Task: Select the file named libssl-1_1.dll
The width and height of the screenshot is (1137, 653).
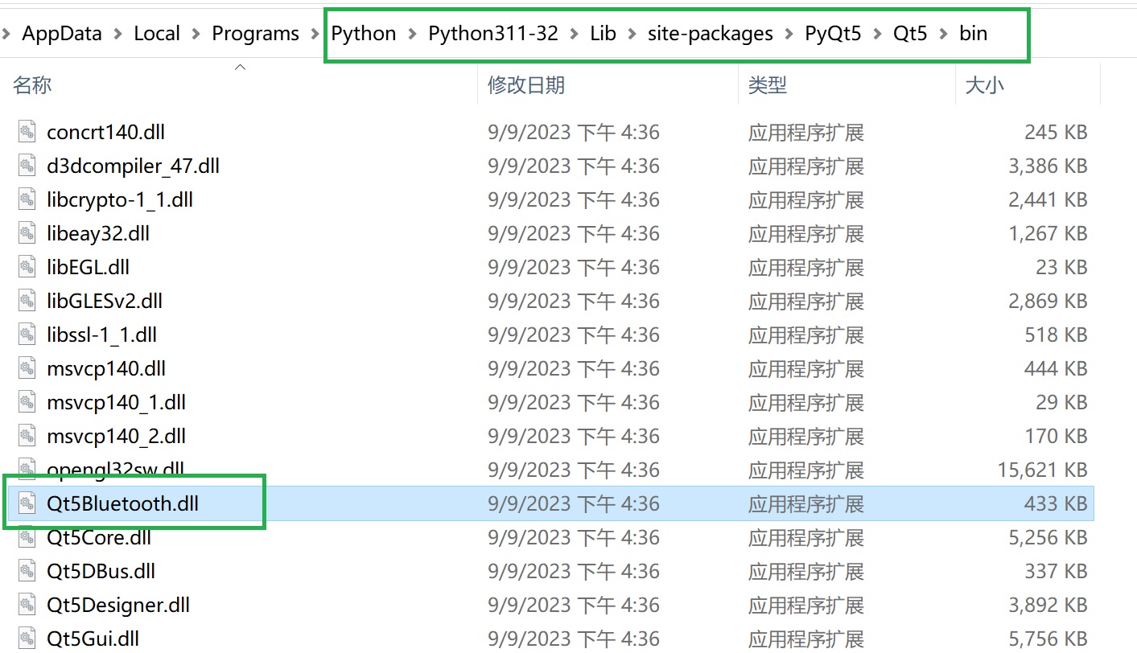Action: pos(102,335)
